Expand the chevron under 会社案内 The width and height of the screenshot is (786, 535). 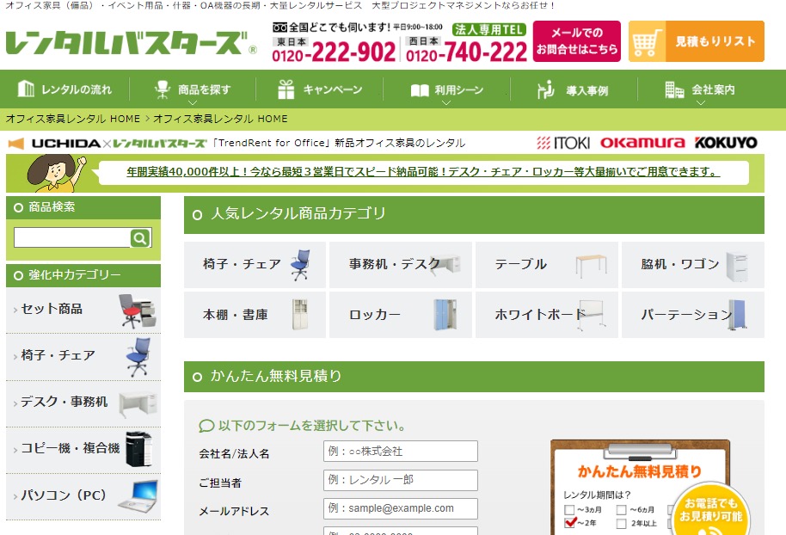click(701, 103)
